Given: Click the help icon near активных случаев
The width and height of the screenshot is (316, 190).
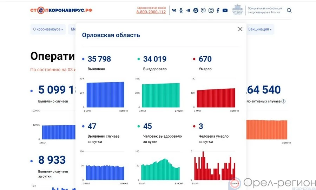Looking at the screenshot, I should click(283, 101).
